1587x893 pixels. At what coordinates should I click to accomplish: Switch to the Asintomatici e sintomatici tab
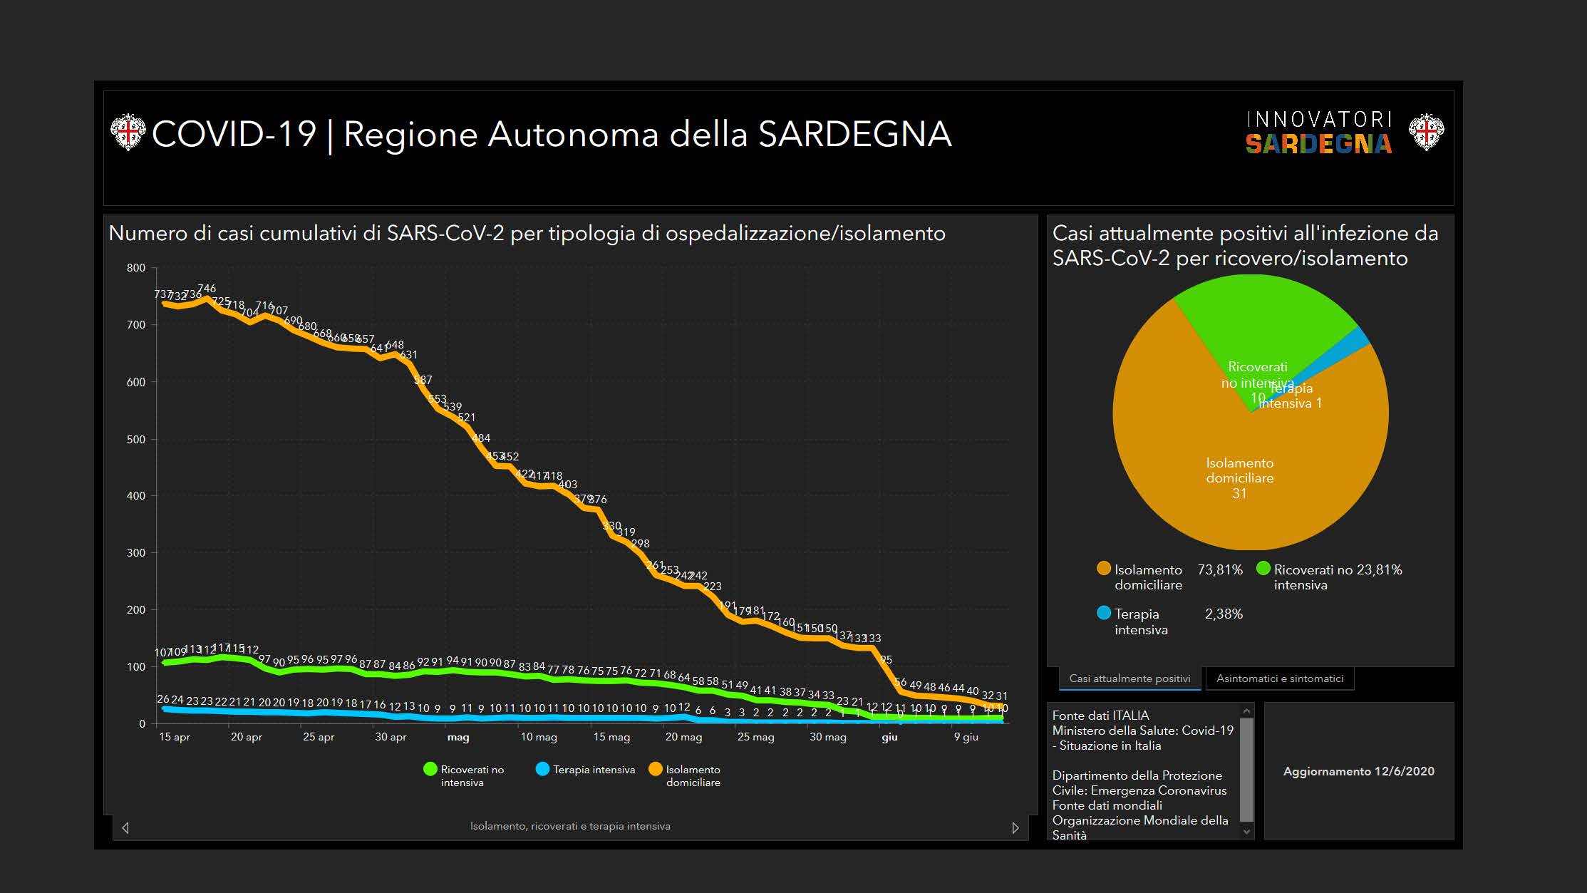1279,678
